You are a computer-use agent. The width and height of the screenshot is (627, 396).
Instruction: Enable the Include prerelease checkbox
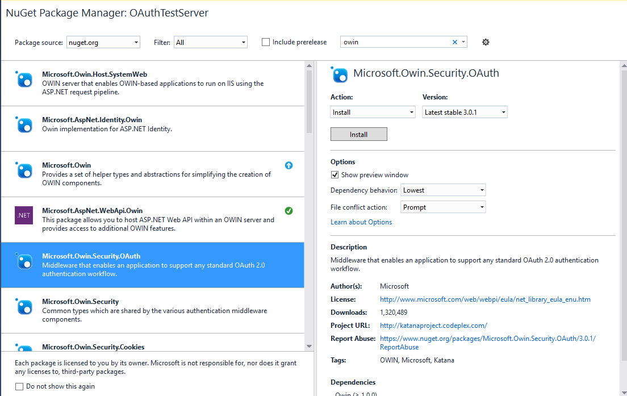[265, 41]
